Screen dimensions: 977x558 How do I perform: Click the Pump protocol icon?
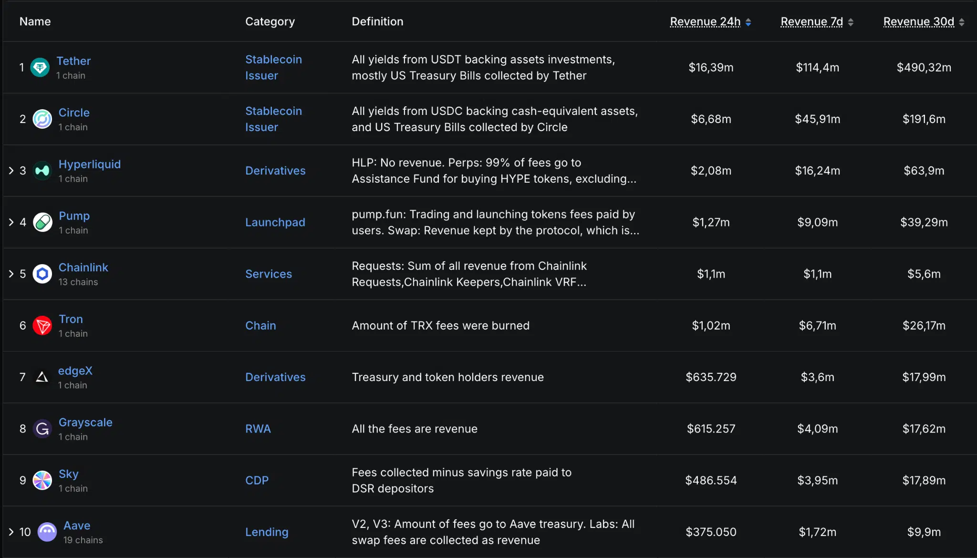[42, 222]
